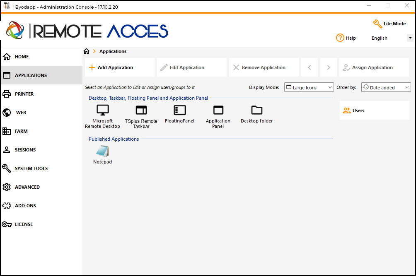
Task: Click the Remove Application button
Action: (264, 67)
